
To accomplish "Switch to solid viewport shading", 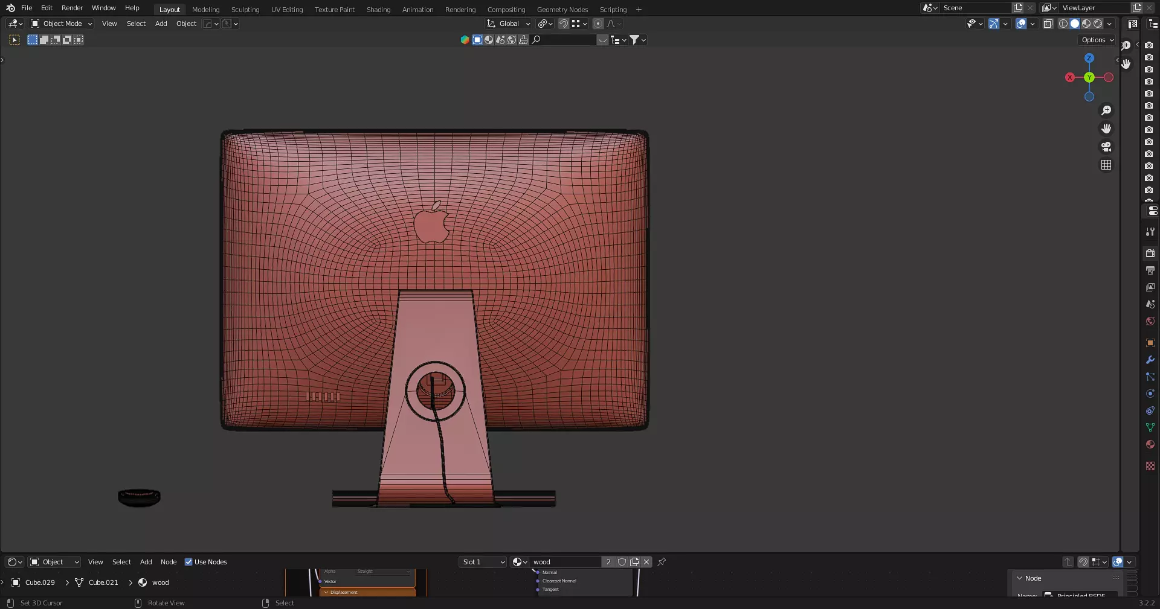I will [1075, 24].
